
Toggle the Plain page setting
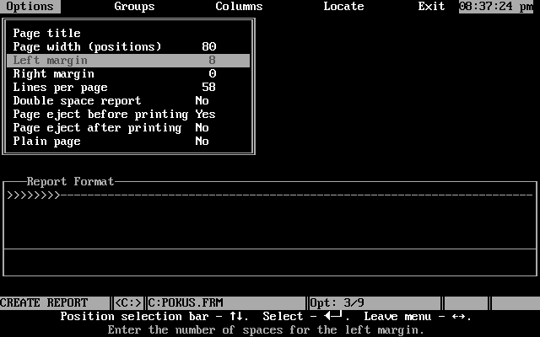128,142
